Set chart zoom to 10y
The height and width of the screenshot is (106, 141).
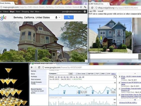pyautogui.click(x=80, y=77)
